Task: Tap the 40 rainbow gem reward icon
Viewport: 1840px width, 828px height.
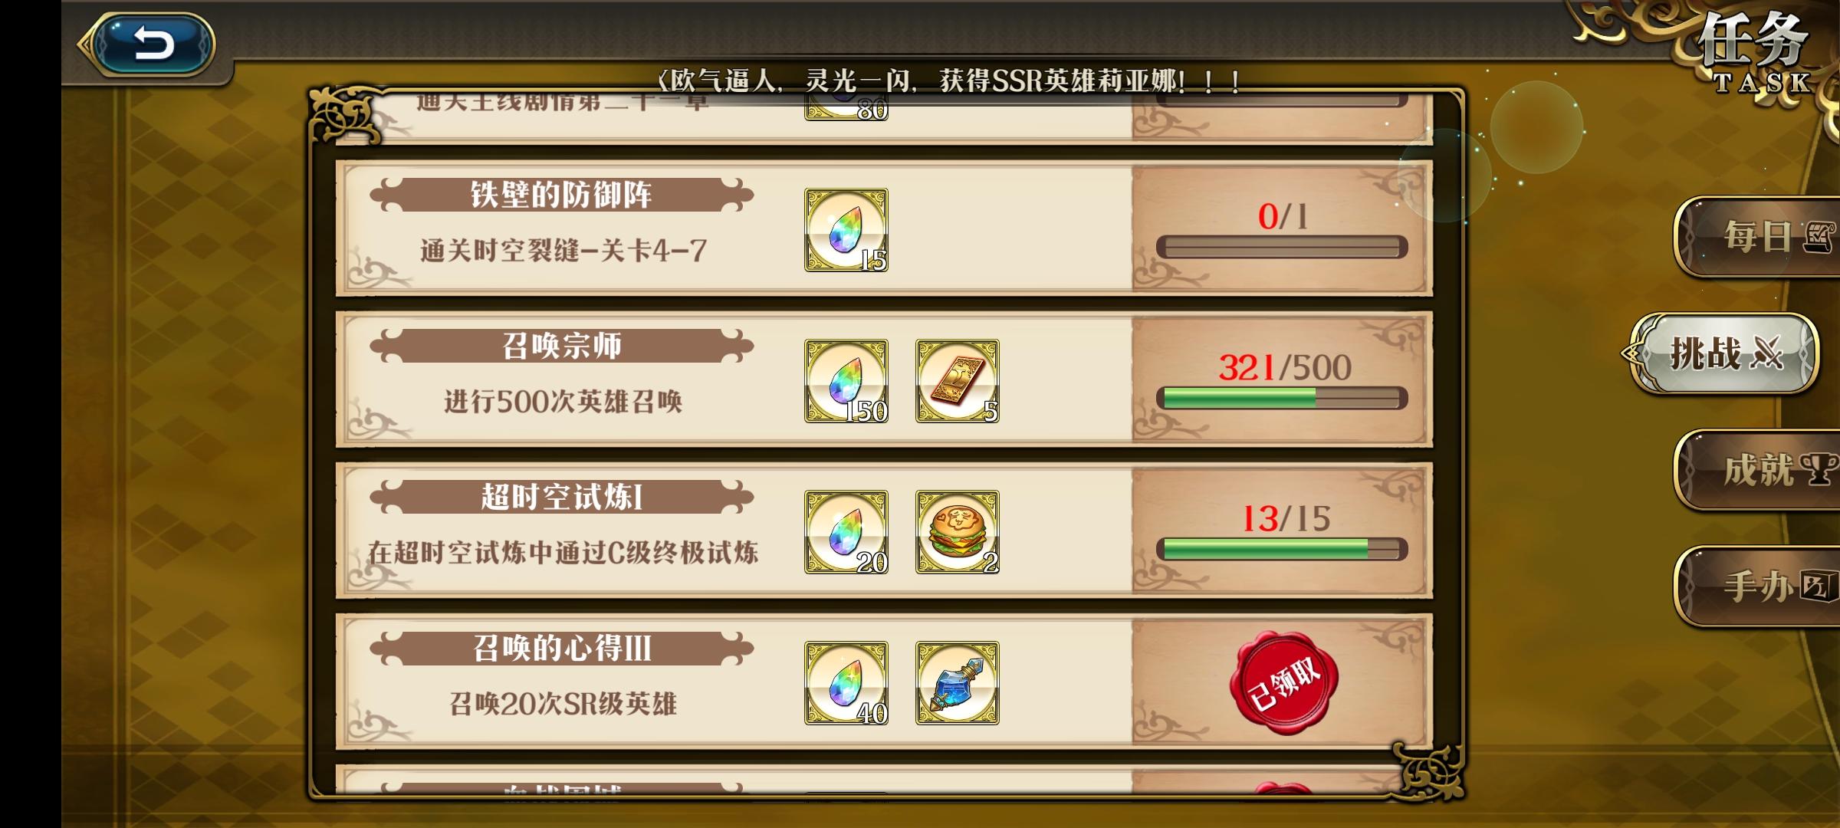Action: 846,683
